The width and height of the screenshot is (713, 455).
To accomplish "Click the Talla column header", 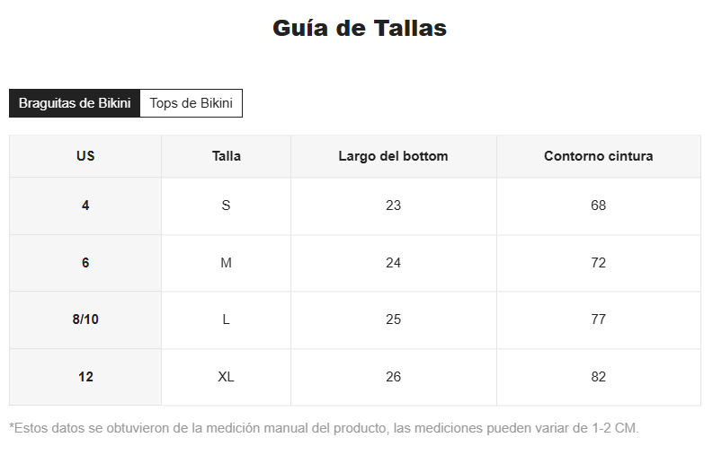I will (x=226, y=156).
